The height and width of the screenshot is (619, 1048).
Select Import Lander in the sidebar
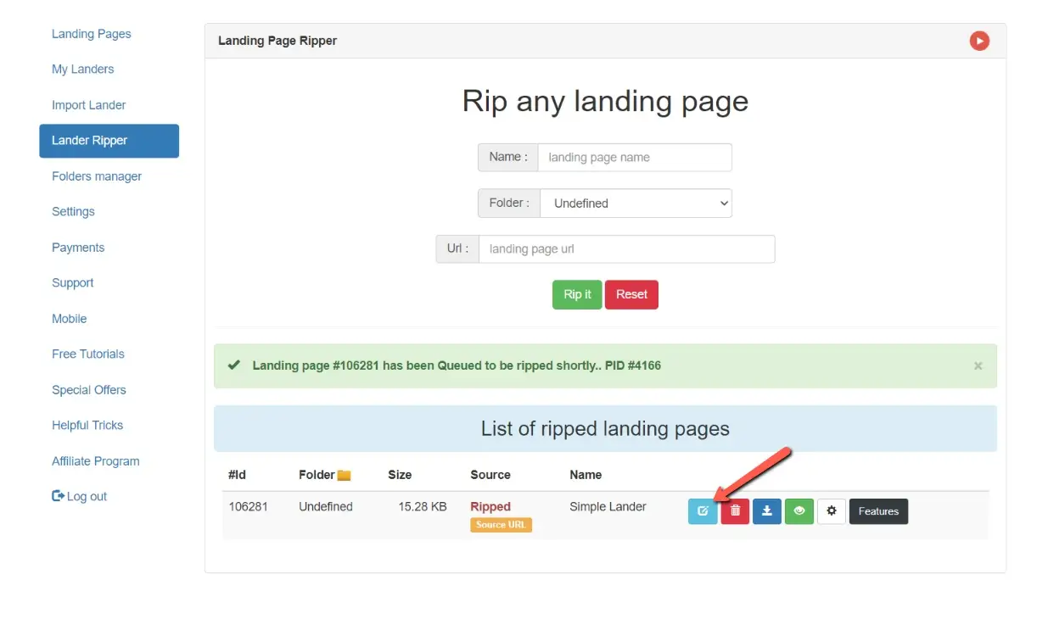(88, 105)
